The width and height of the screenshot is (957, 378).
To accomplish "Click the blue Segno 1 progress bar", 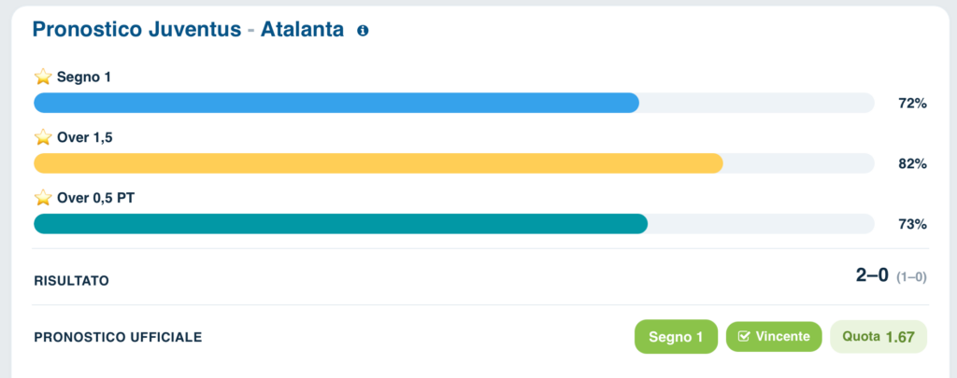I will click(x=454, y=103).
